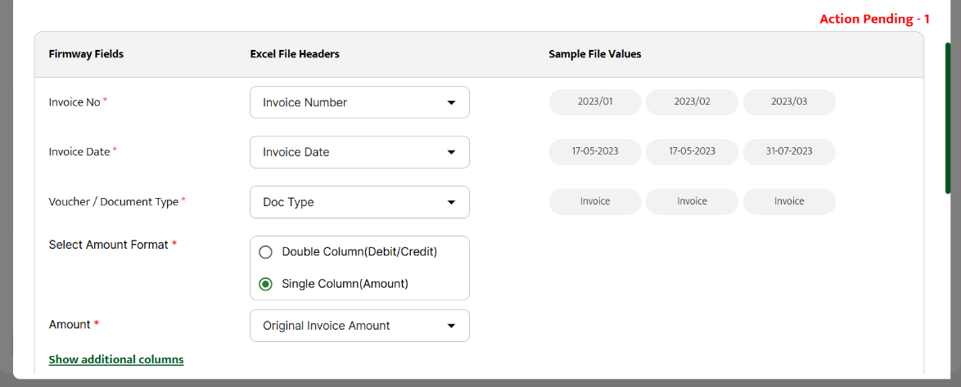Screen dimensions: 961x387
Task: Click the 2023/03 sample value chip
Action: pyautogui.click(x=789, y=102)
